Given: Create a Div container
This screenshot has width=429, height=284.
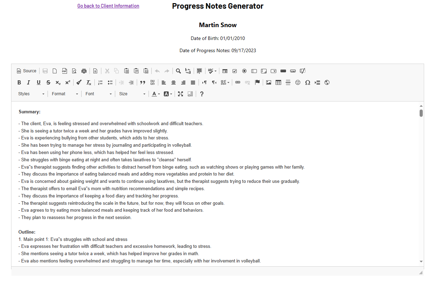Looking at the screenshot, I should click(152, 82).
